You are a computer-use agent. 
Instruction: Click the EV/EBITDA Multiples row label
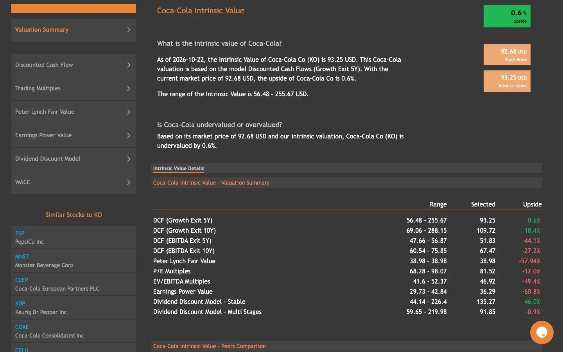[181, 281]
